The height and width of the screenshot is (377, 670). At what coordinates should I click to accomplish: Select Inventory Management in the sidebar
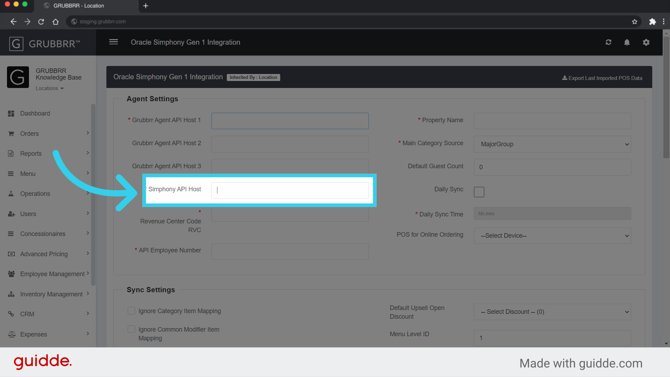coord(51,294)
